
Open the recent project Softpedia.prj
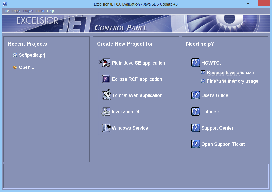[x=32, y=55]
